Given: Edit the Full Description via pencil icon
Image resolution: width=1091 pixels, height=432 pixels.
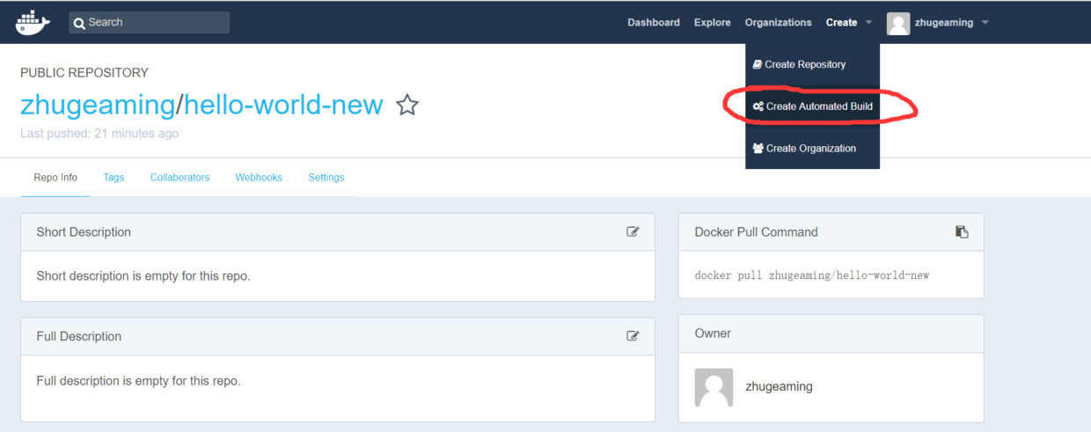Looking at the screenshot, I should point(633,336).
